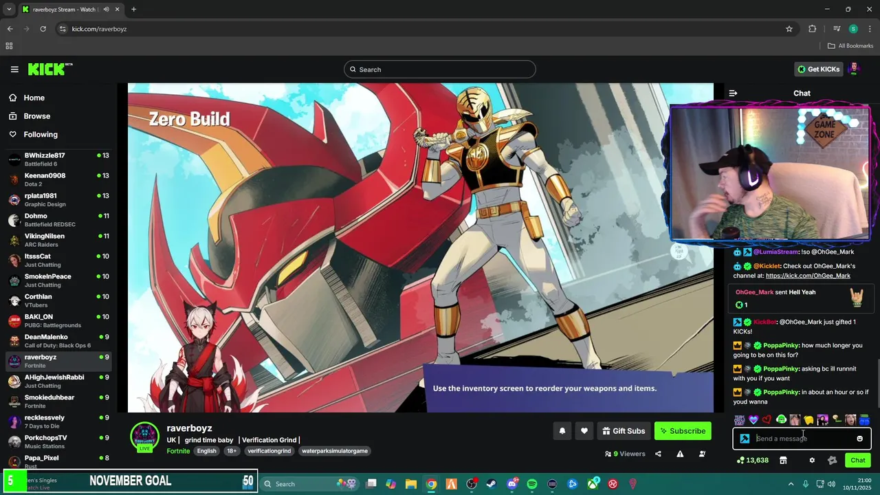
Task: Open the hamburger sidebar menu
Action: pos(14,69)
